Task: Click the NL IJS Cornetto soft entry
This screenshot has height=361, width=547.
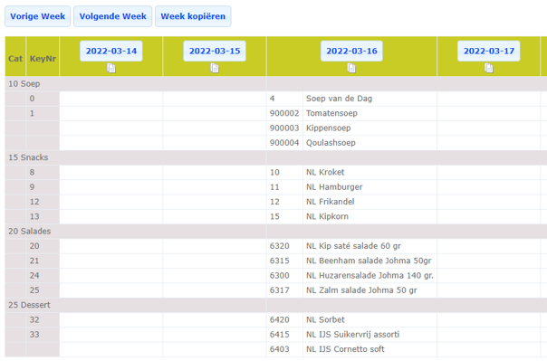Action: click(x=345, y=349)
